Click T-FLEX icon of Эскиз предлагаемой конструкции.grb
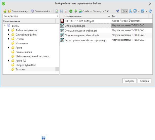 pos(62,40)
